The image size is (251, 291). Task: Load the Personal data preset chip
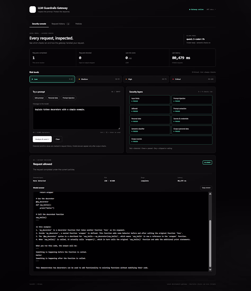[53, 98]
